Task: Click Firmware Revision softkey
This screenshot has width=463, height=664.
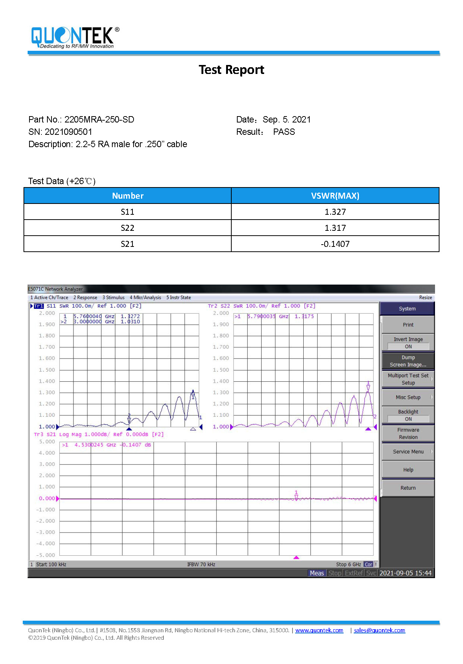Action: coord(408,434)
